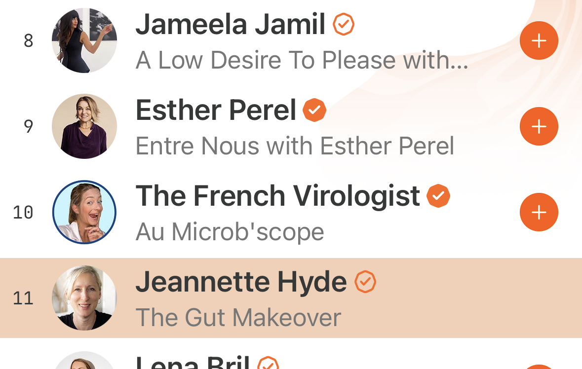Go to the Au Microb'scope publication
Viewport: 582px width, 369px height.
click(x=230, y=232)
